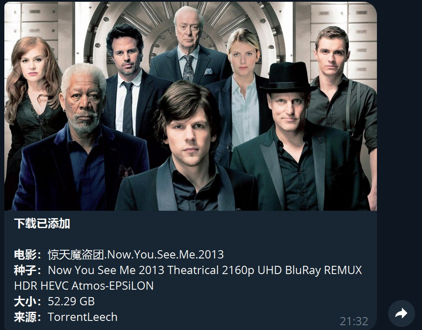Click the HDR HEVC Atmos-EPSiLON text line
The width and height of the screenshot is (422, 330).
84,286
